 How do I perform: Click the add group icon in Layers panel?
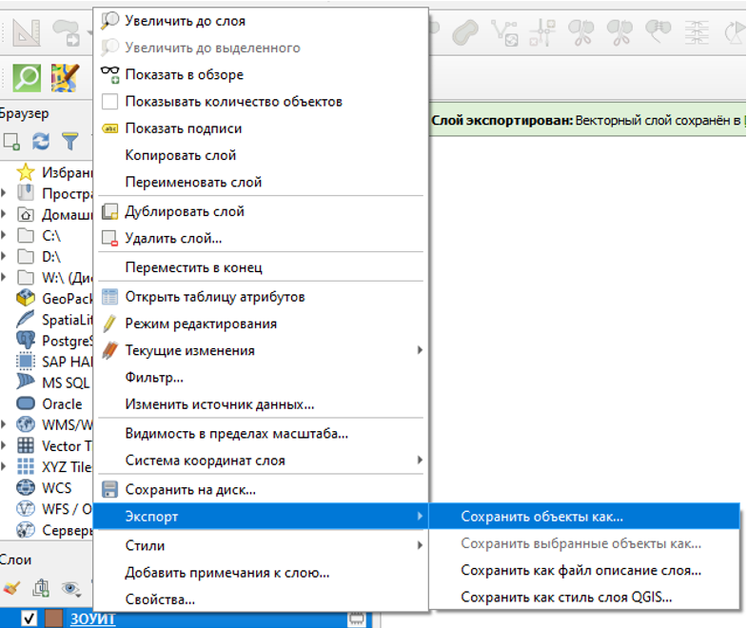(41, 589)
